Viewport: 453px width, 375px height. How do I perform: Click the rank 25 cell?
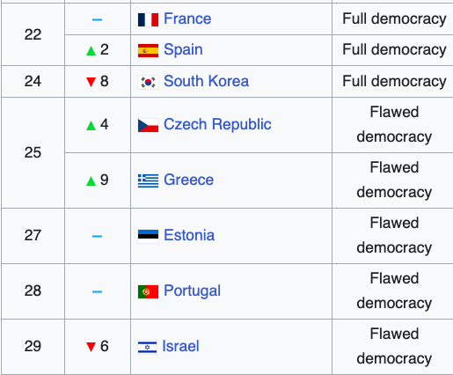coord(33,152)
